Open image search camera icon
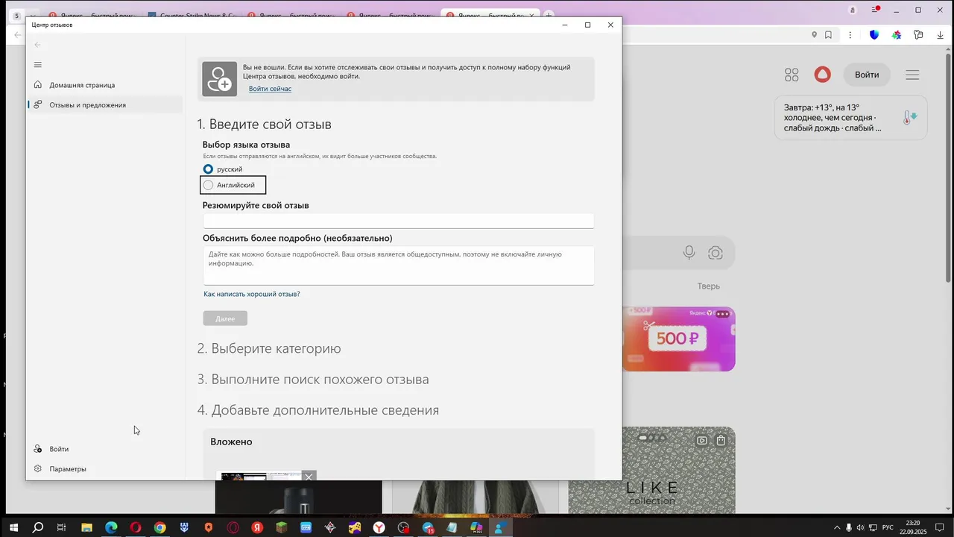 715,253
